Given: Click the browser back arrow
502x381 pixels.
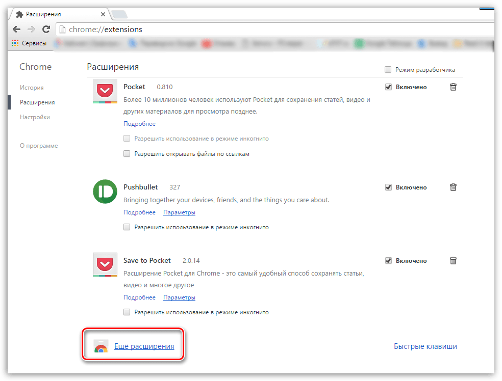Looking at the screenshot, I should [17, 30].
